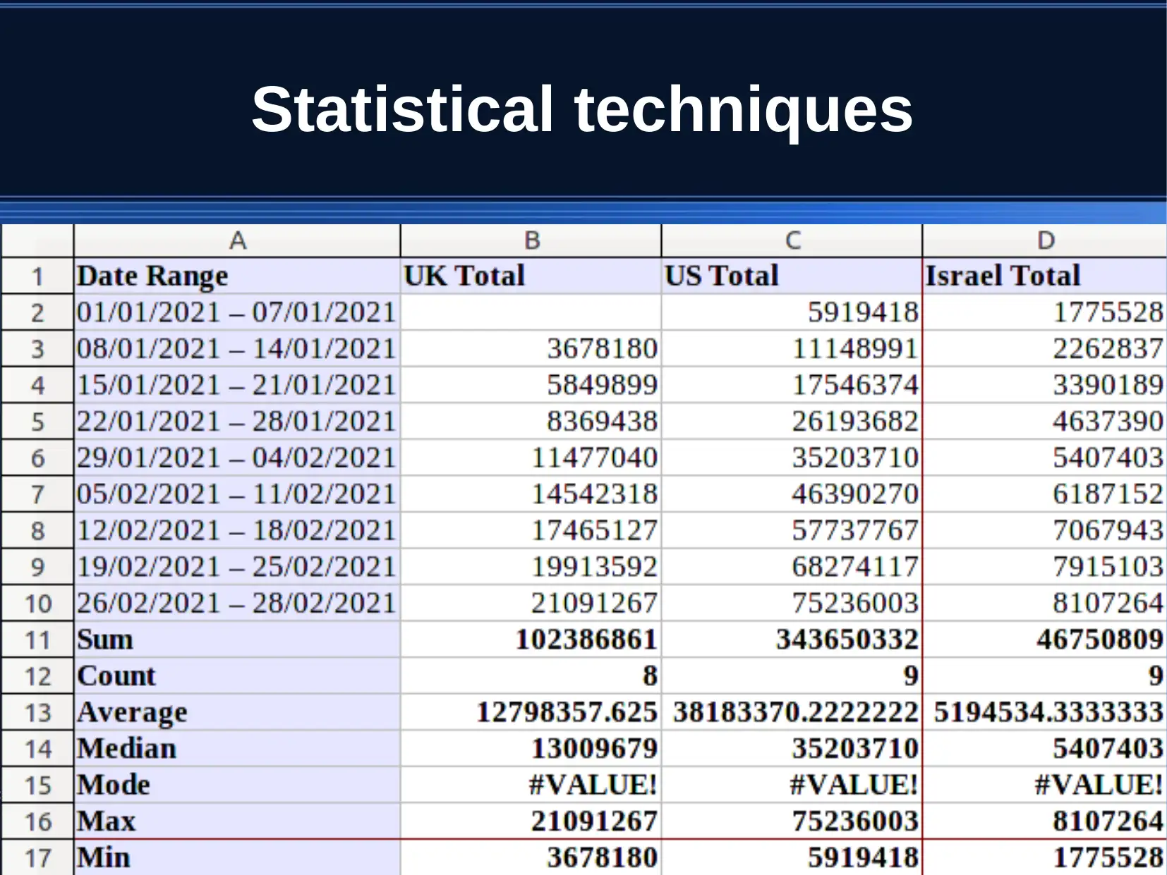The width and height of the screenshot is (1167, 875).
Task: Select the date cell 12/02/2021 – 18/02/2021
Action: click(237, 530)
